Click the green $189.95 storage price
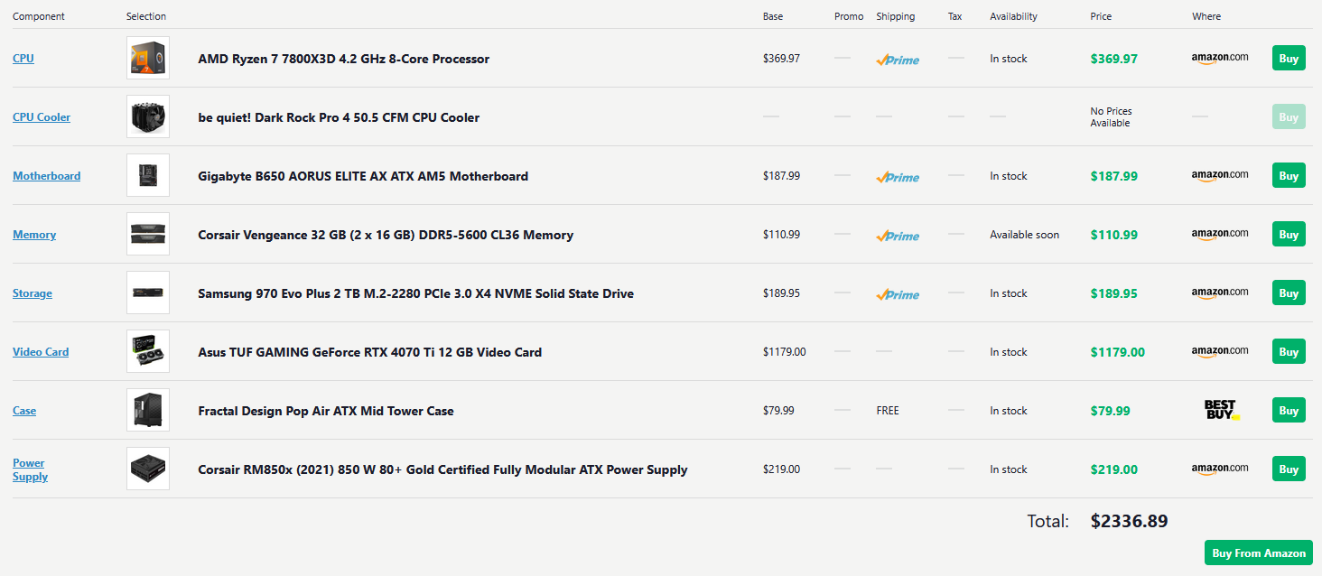 point(1114,293)
